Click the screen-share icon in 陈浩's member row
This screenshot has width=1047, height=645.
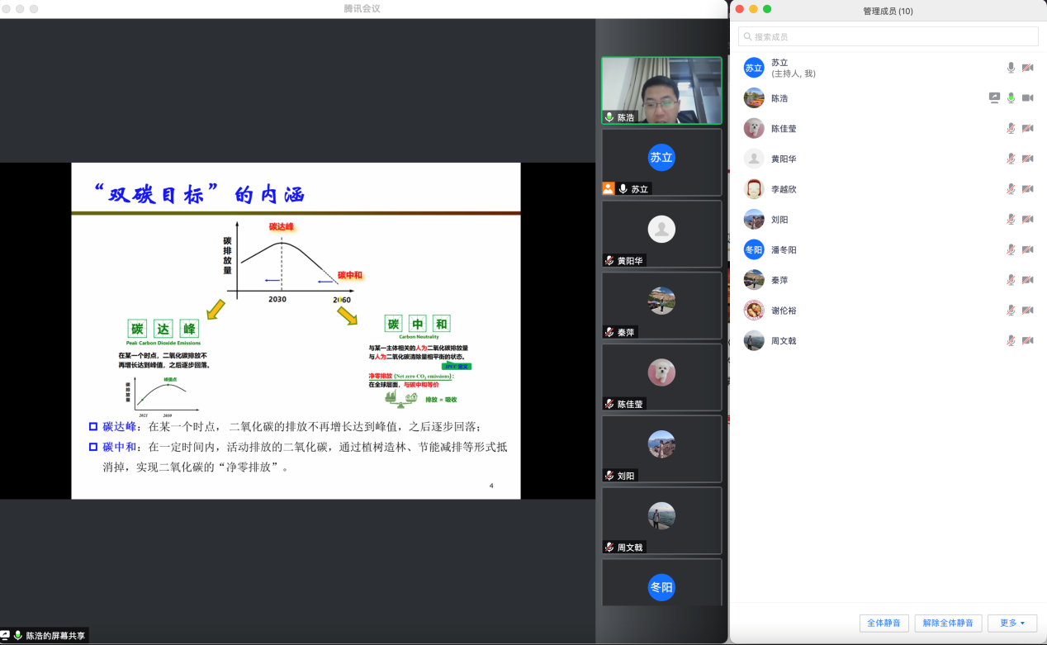coord(994,98)
